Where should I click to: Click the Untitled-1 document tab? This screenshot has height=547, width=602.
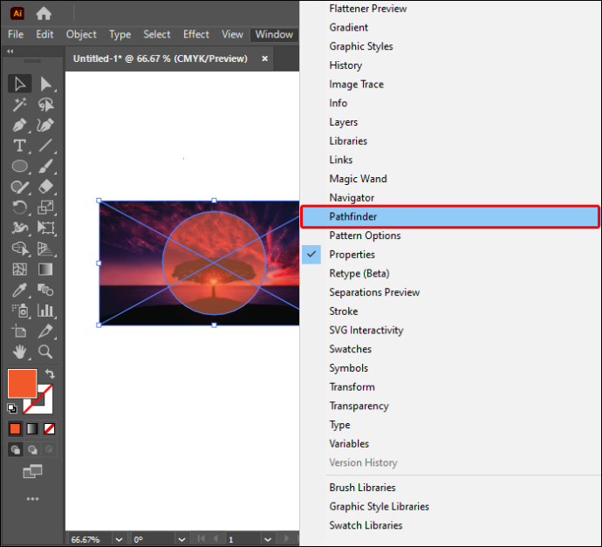[169, 58]
